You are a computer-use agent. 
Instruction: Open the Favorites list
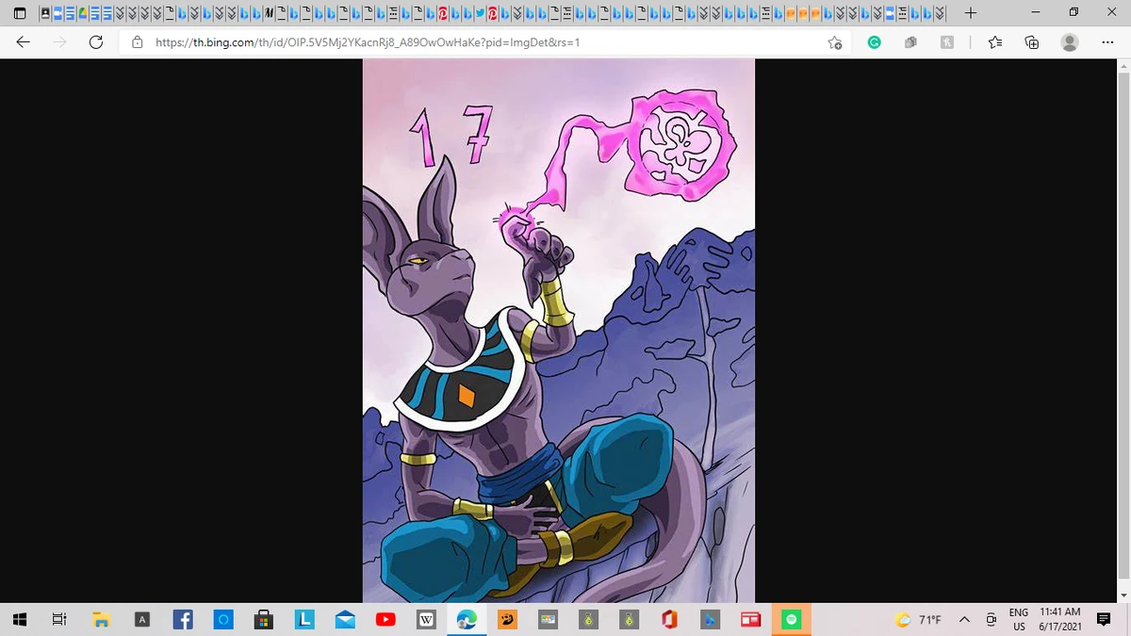994,42
